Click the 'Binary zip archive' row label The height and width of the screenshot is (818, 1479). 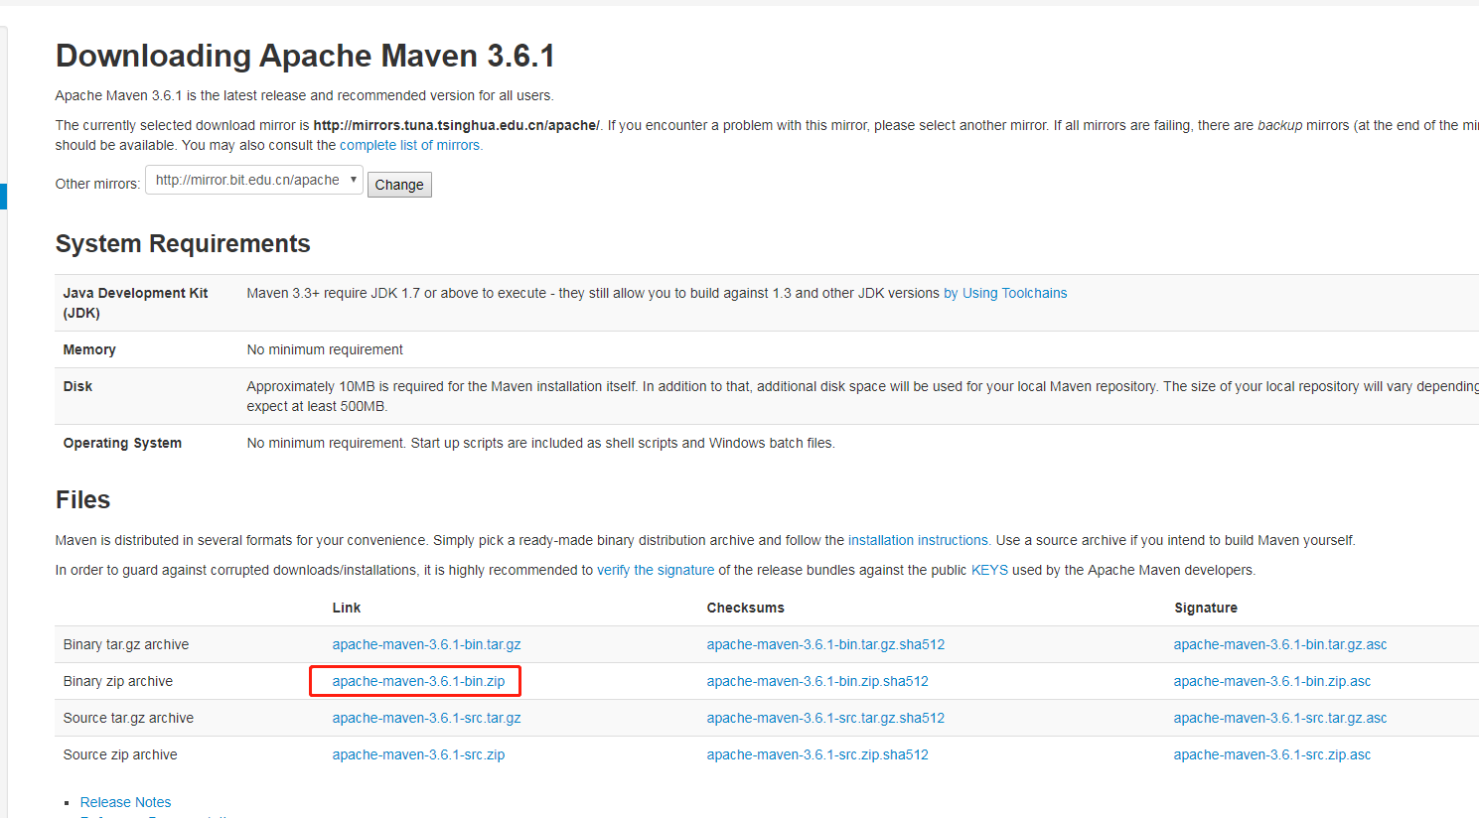pos(118,681)
